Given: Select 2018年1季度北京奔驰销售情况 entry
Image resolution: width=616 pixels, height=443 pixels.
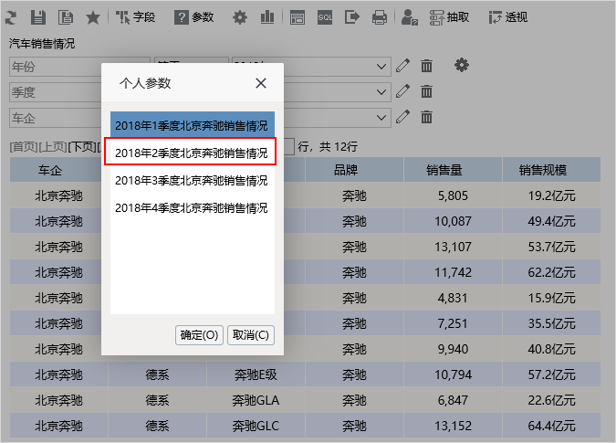Looking at the screenshot, I should pos(193,125).
